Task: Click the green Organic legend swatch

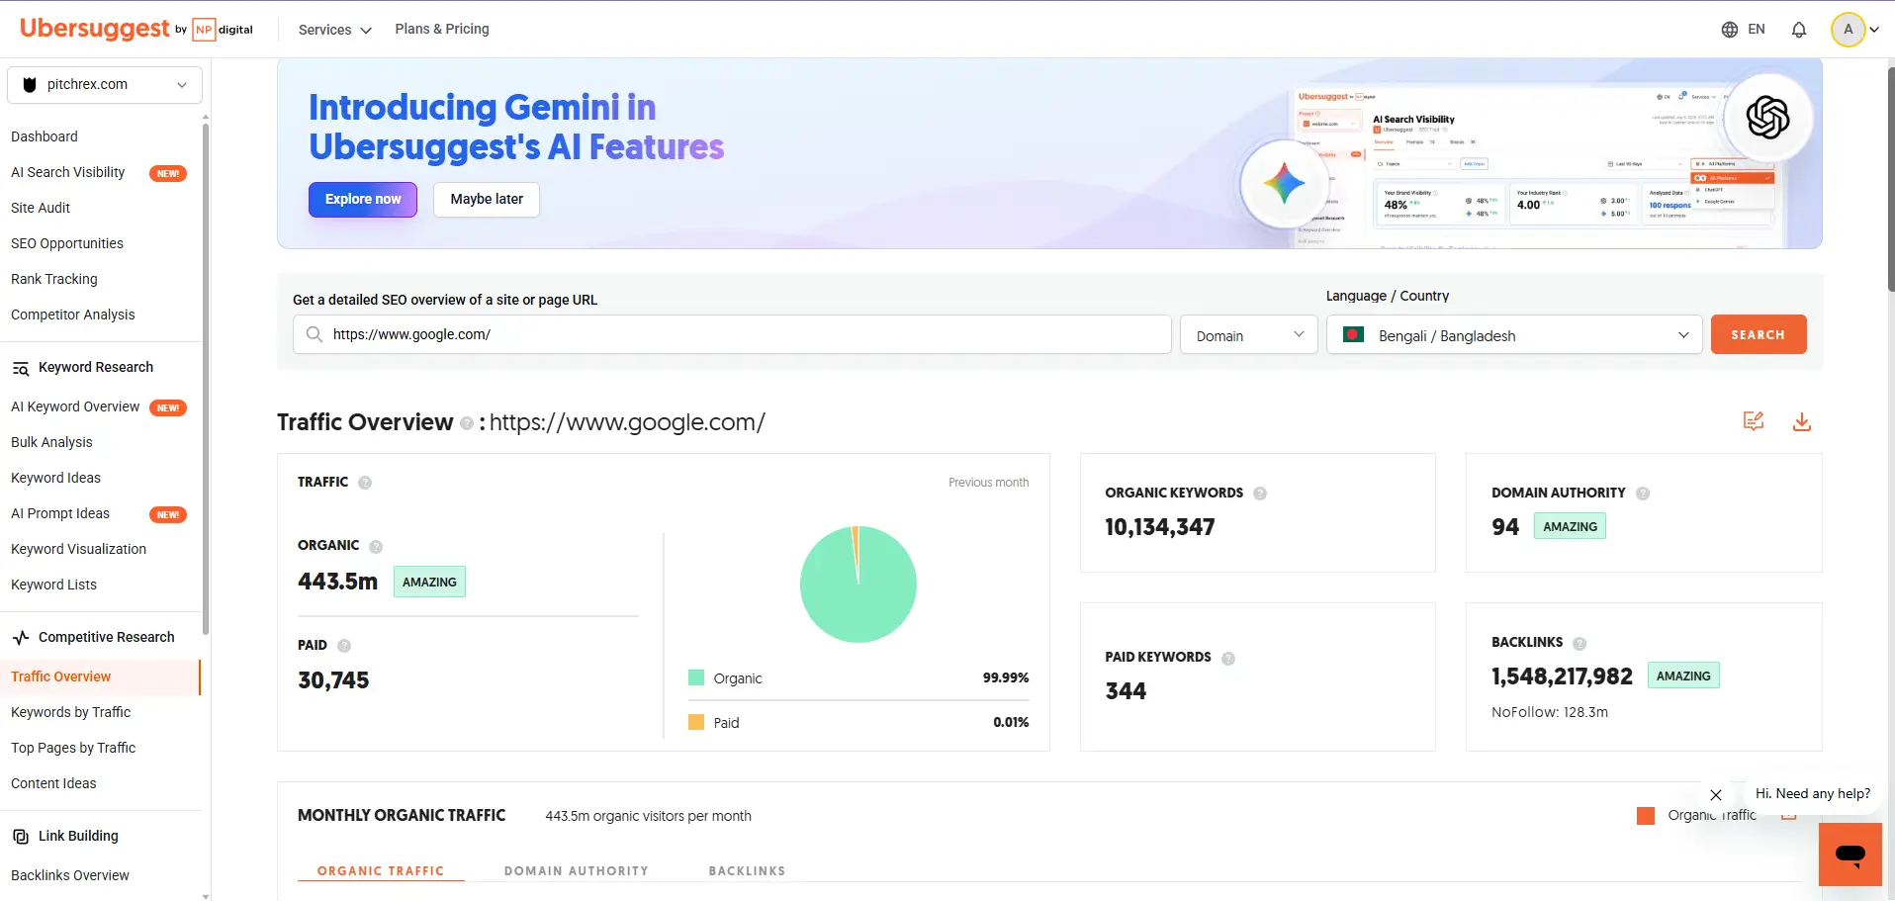Action: tap(696, 678)
